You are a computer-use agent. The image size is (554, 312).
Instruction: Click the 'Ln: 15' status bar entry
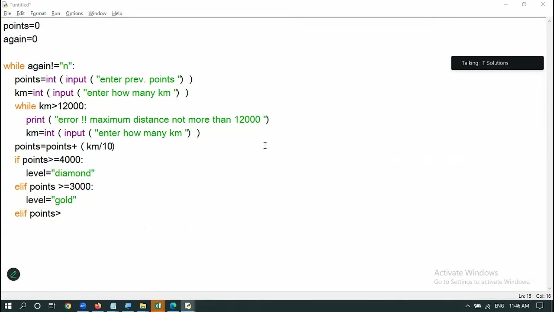point(525,296)
